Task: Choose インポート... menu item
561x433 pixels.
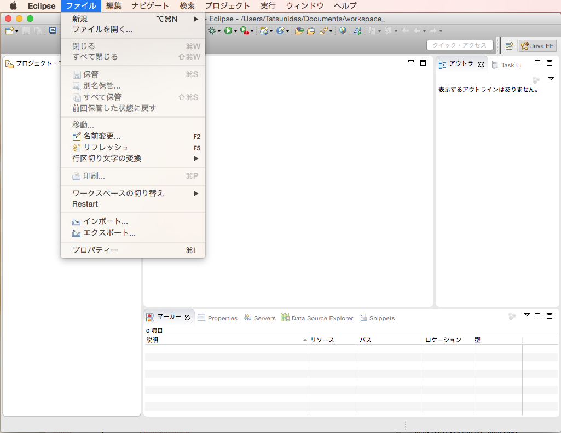Action: pyautogui.click(x=133, y=221)
